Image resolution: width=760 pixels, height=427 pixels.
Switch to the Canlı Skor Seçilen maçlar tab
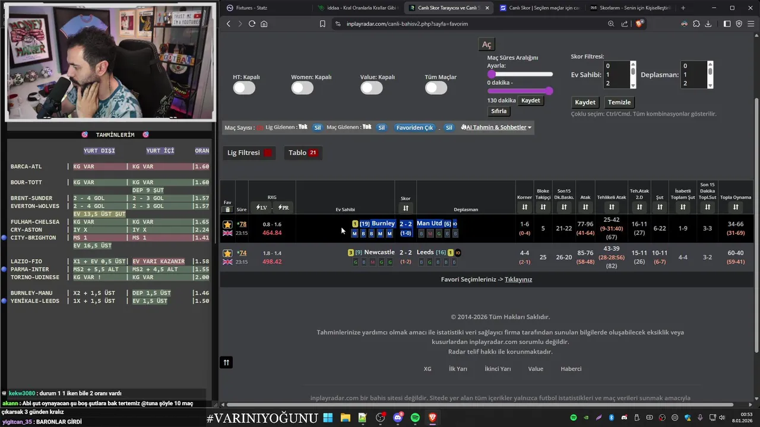539,8
